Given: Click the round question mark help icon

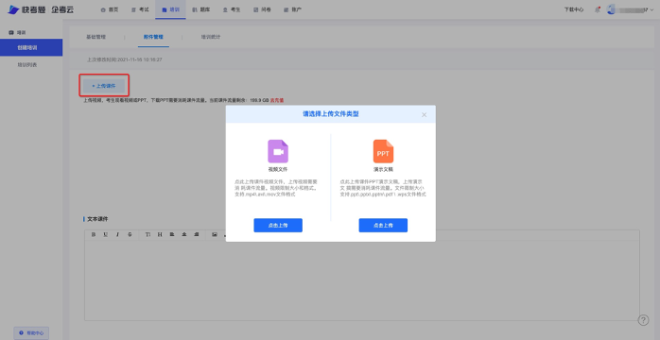Looking at the screenshot, I should click(643, 320).
